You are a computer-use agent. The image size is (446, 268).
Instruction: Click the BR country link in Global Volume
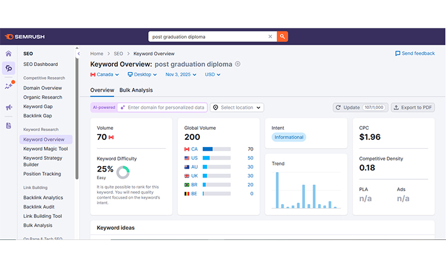click(x=194, y=185)
